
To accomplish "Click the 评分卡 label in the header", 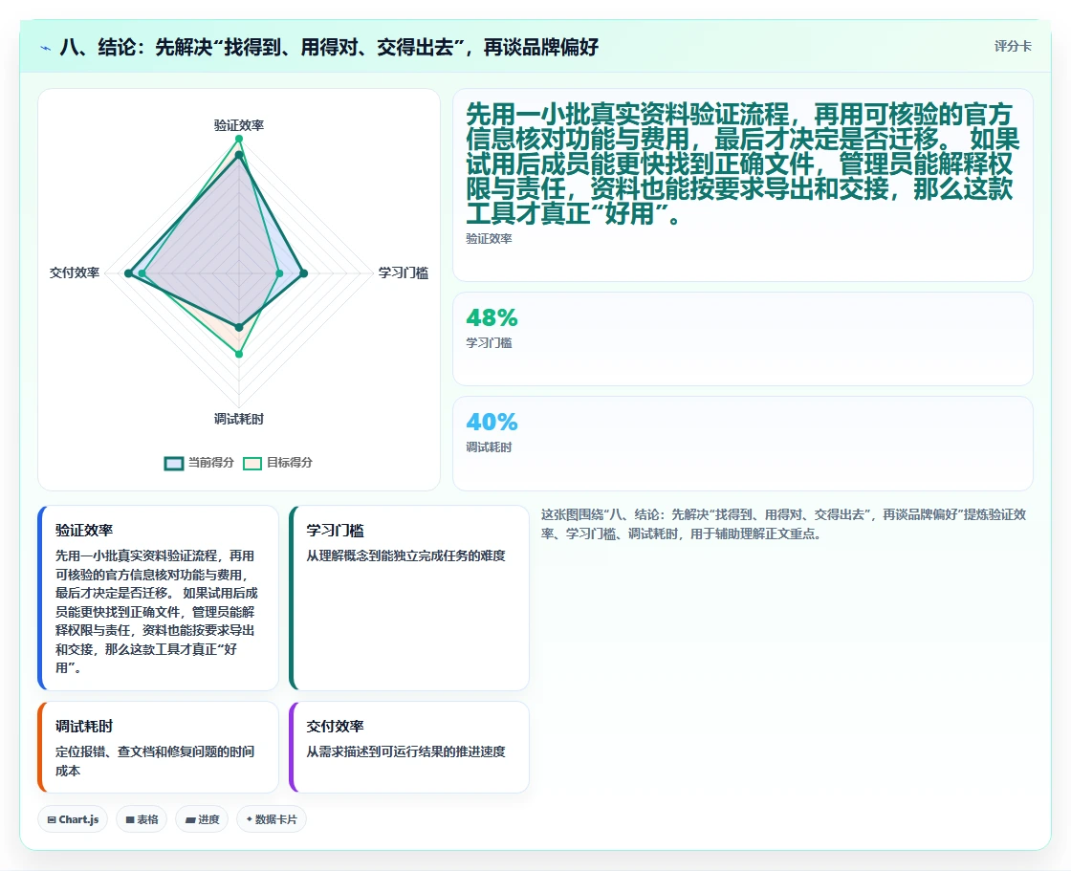I will [1013, 47].
